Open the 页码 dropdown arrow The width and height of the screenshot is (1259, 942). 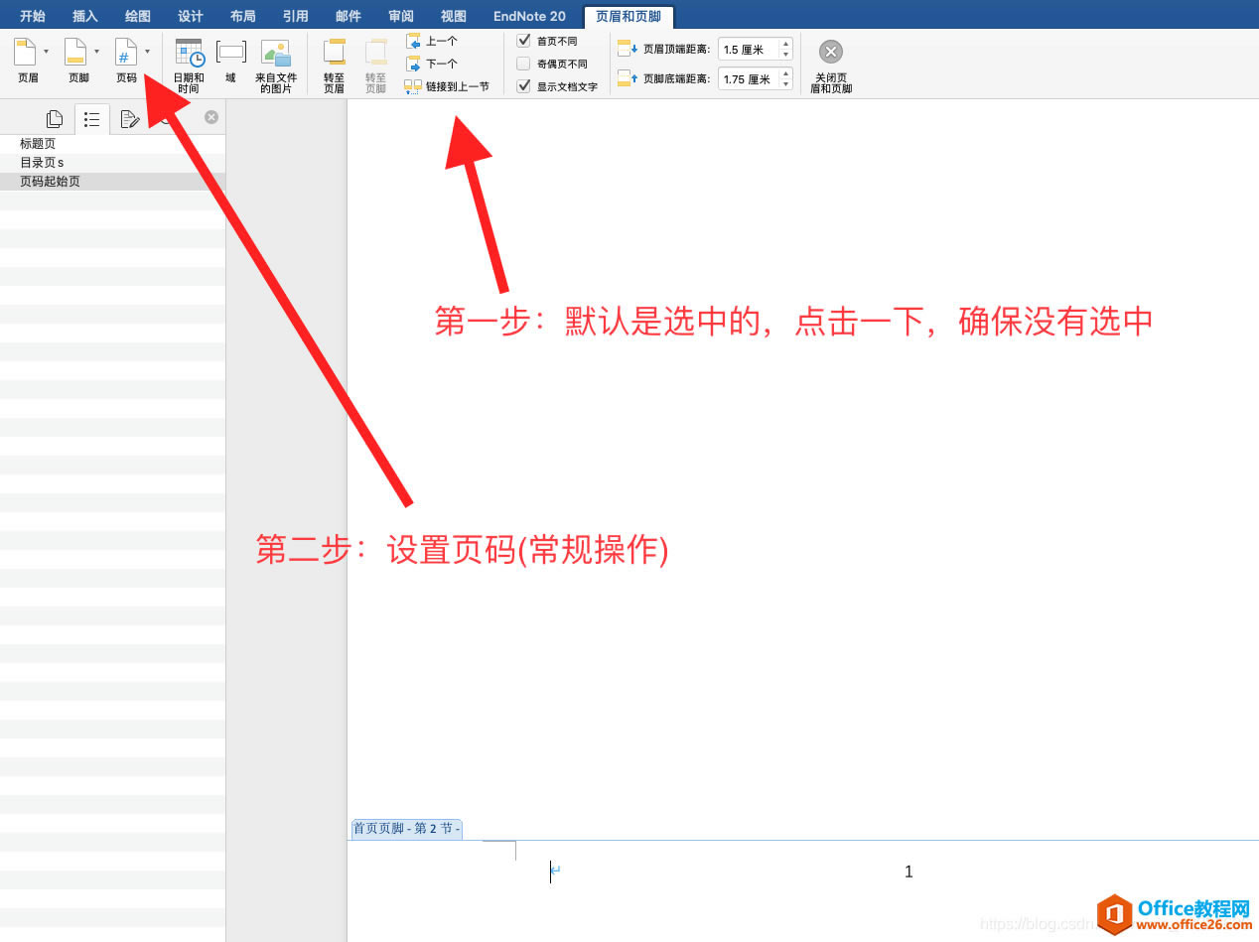tap(147, 51)
